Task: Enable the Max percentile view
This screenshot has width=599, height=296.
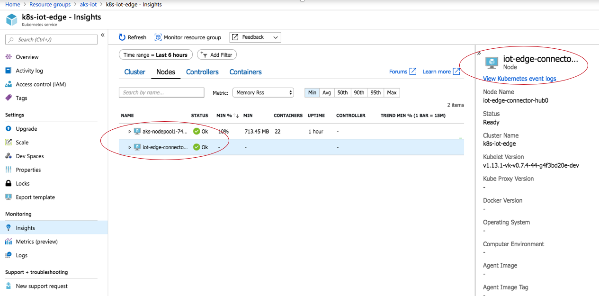Action: point(392,92)
